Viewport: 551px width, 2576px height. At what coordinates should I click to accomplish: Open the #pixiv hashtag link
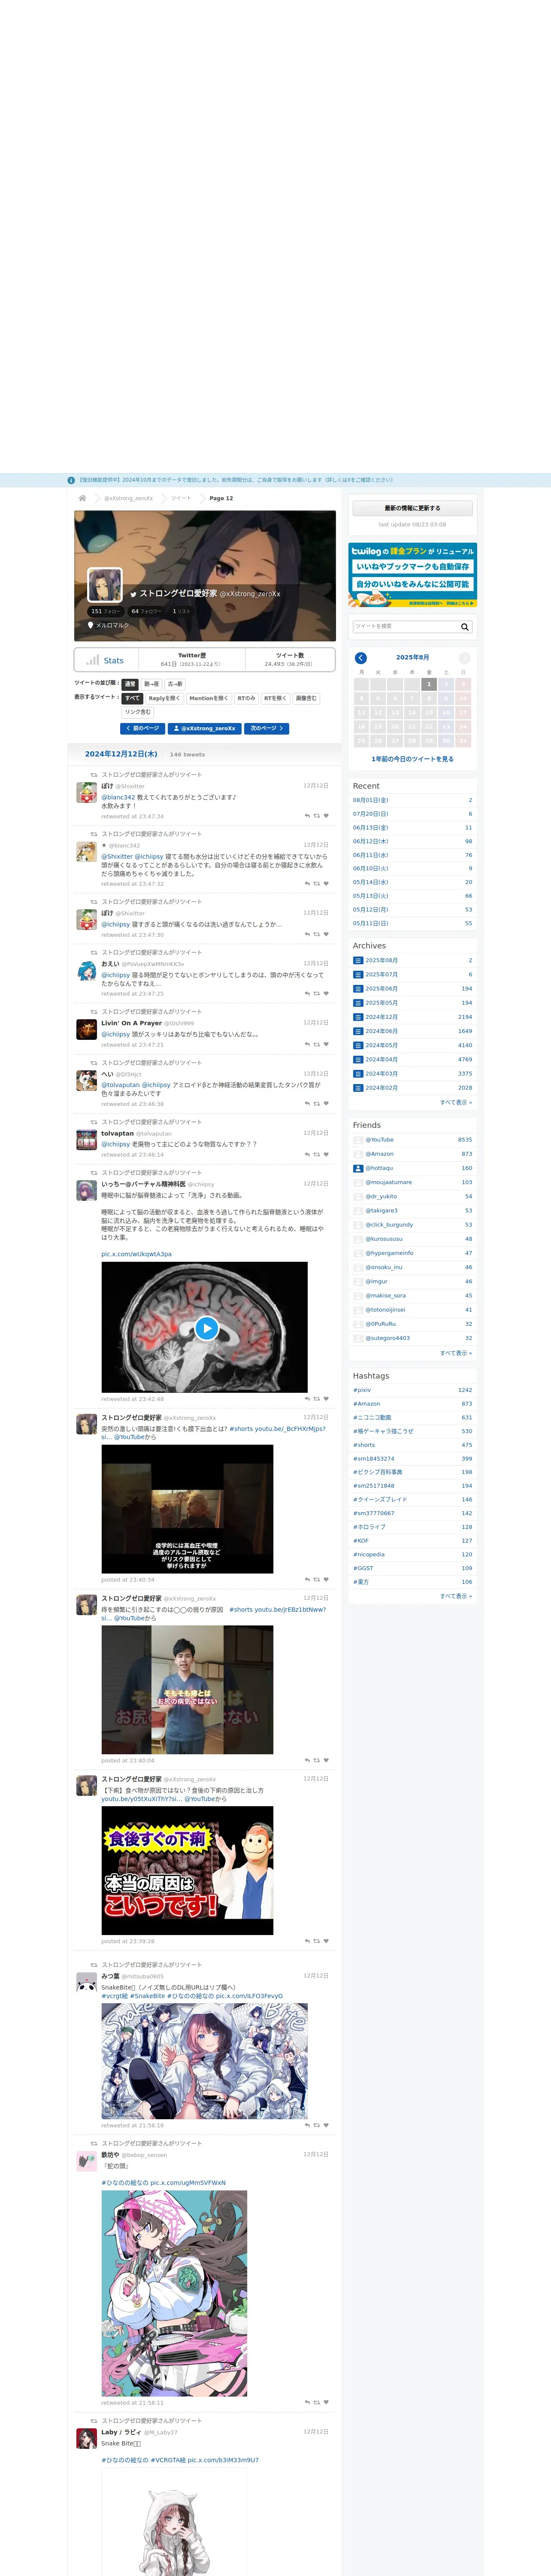(362, 1390)
